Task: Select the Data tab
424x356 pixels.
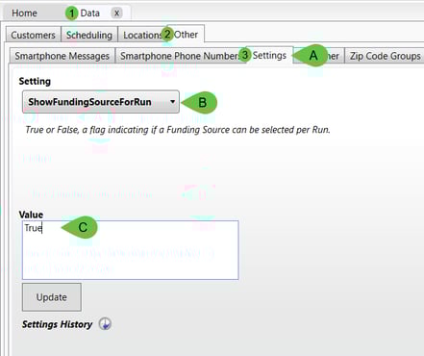Action: pos(90,13)
